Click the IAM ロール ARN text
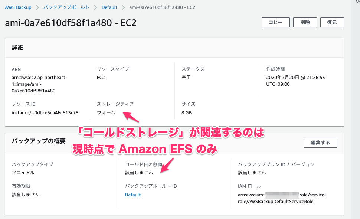This screenshot has height=219, width=360. point(281,197)
